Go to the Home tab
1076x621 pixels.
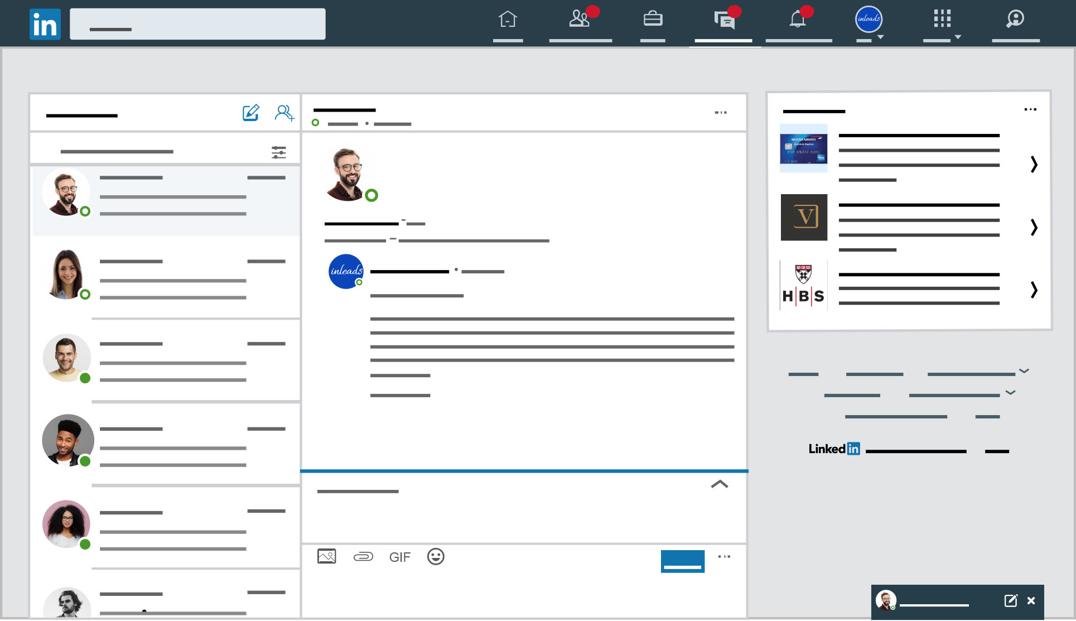click(508, 20)
